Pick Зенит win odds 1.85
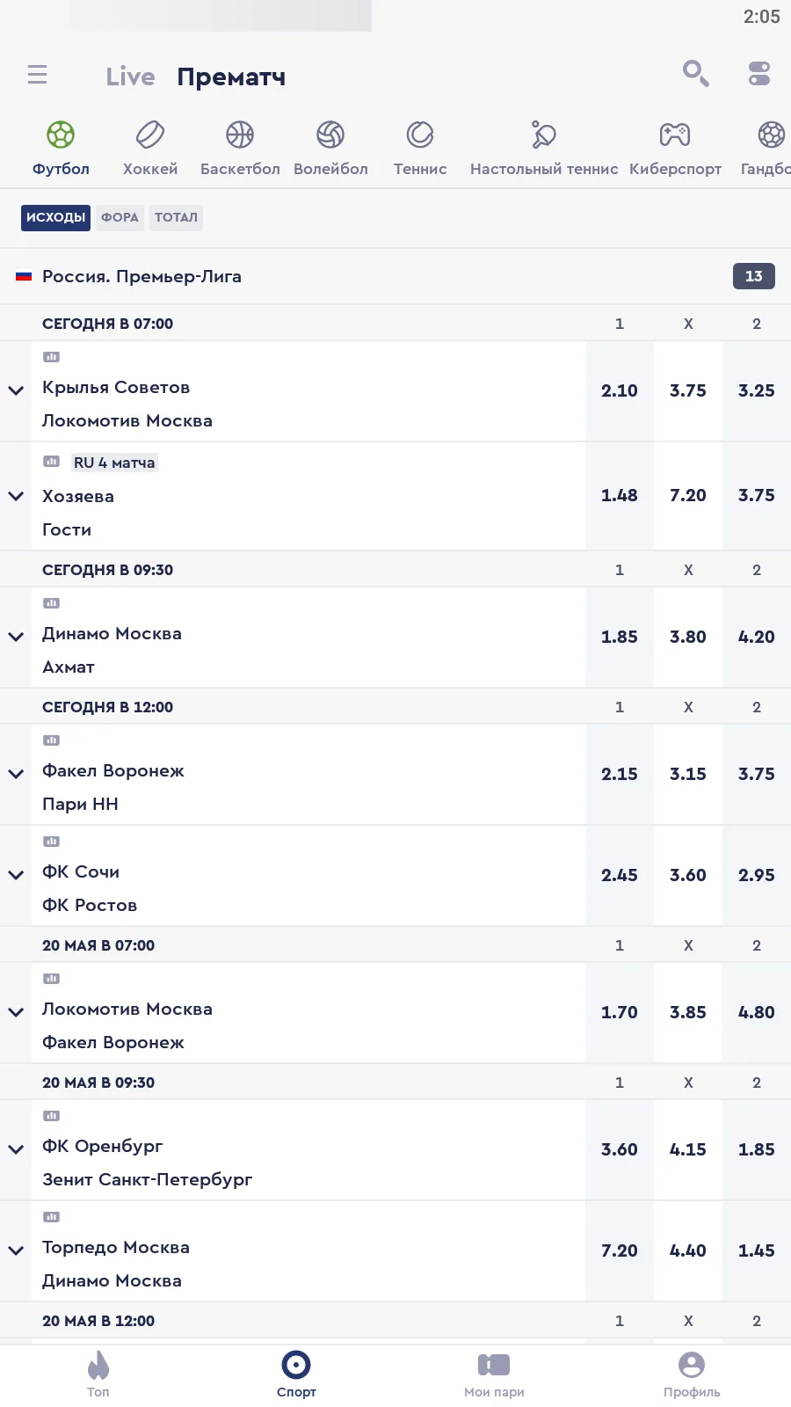Screen dimensions: 791x1407 [757, 1149]
